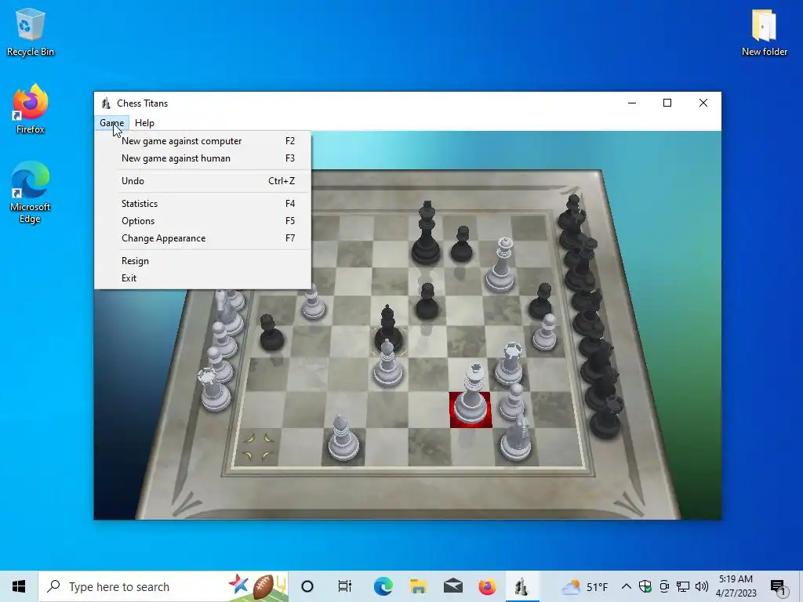Open the Help menu

click(144, 123)
